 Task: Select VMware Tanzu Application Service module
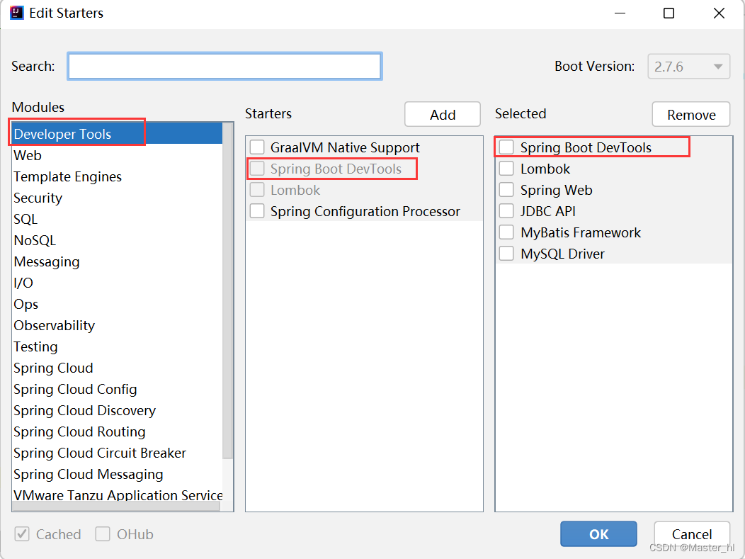coord(117,495)
